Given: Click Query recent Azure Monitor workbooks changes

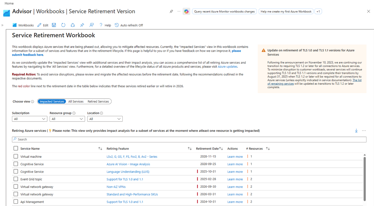Looking at the screenshot, I should [224, 11].
